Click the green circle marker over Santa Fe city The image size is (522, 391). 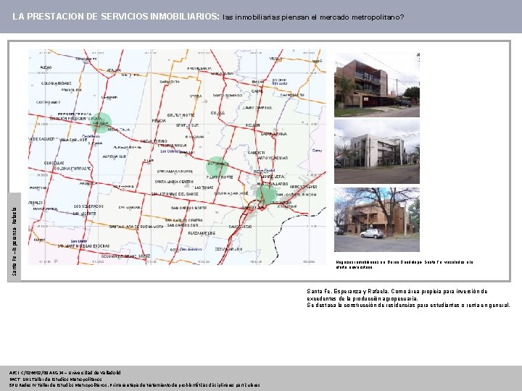[266, 194]
